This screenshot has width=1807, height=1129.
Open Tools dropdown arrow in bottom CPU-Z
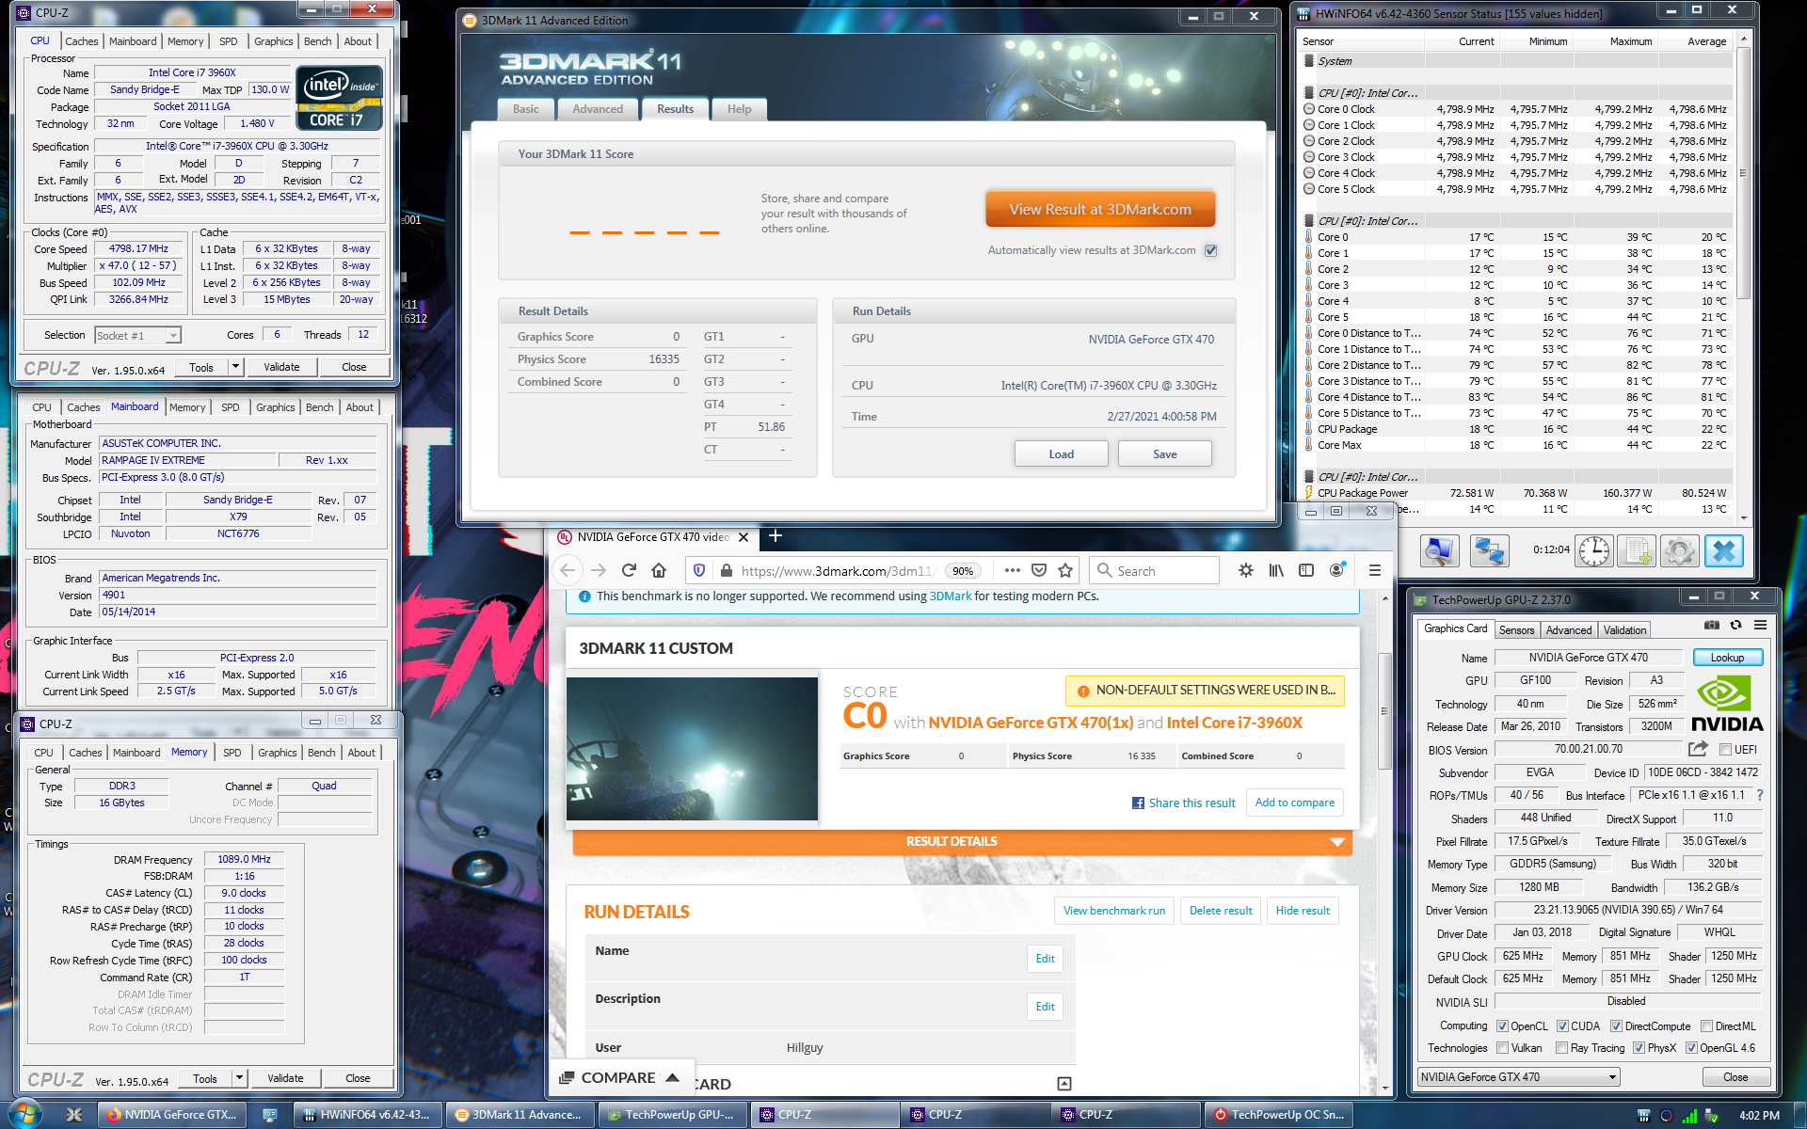click(240, 1078)
